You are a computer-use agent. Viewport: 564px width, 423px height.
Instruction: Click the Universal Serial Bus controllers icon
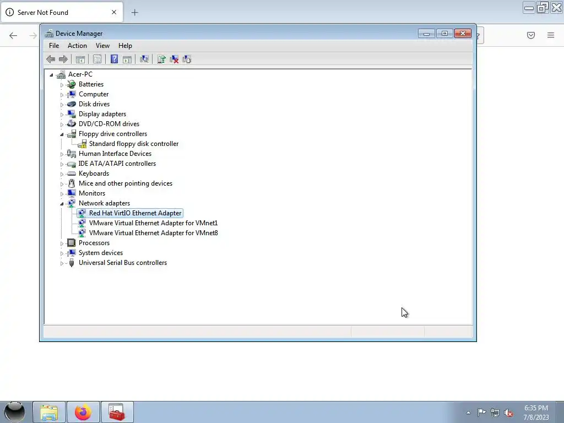tap(72, 263)
